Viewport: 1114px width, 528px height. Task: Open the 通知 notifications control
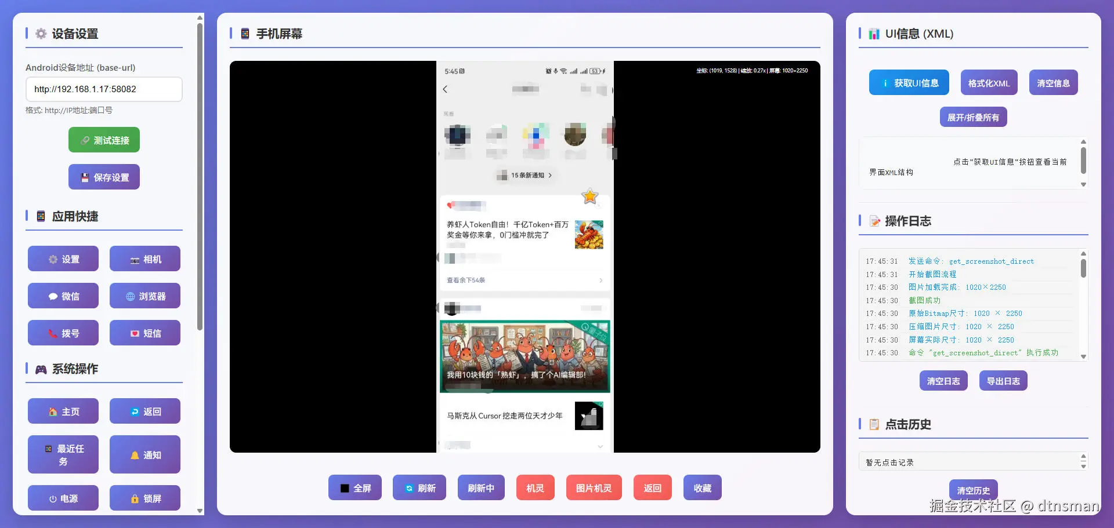(x=144, y=454)
